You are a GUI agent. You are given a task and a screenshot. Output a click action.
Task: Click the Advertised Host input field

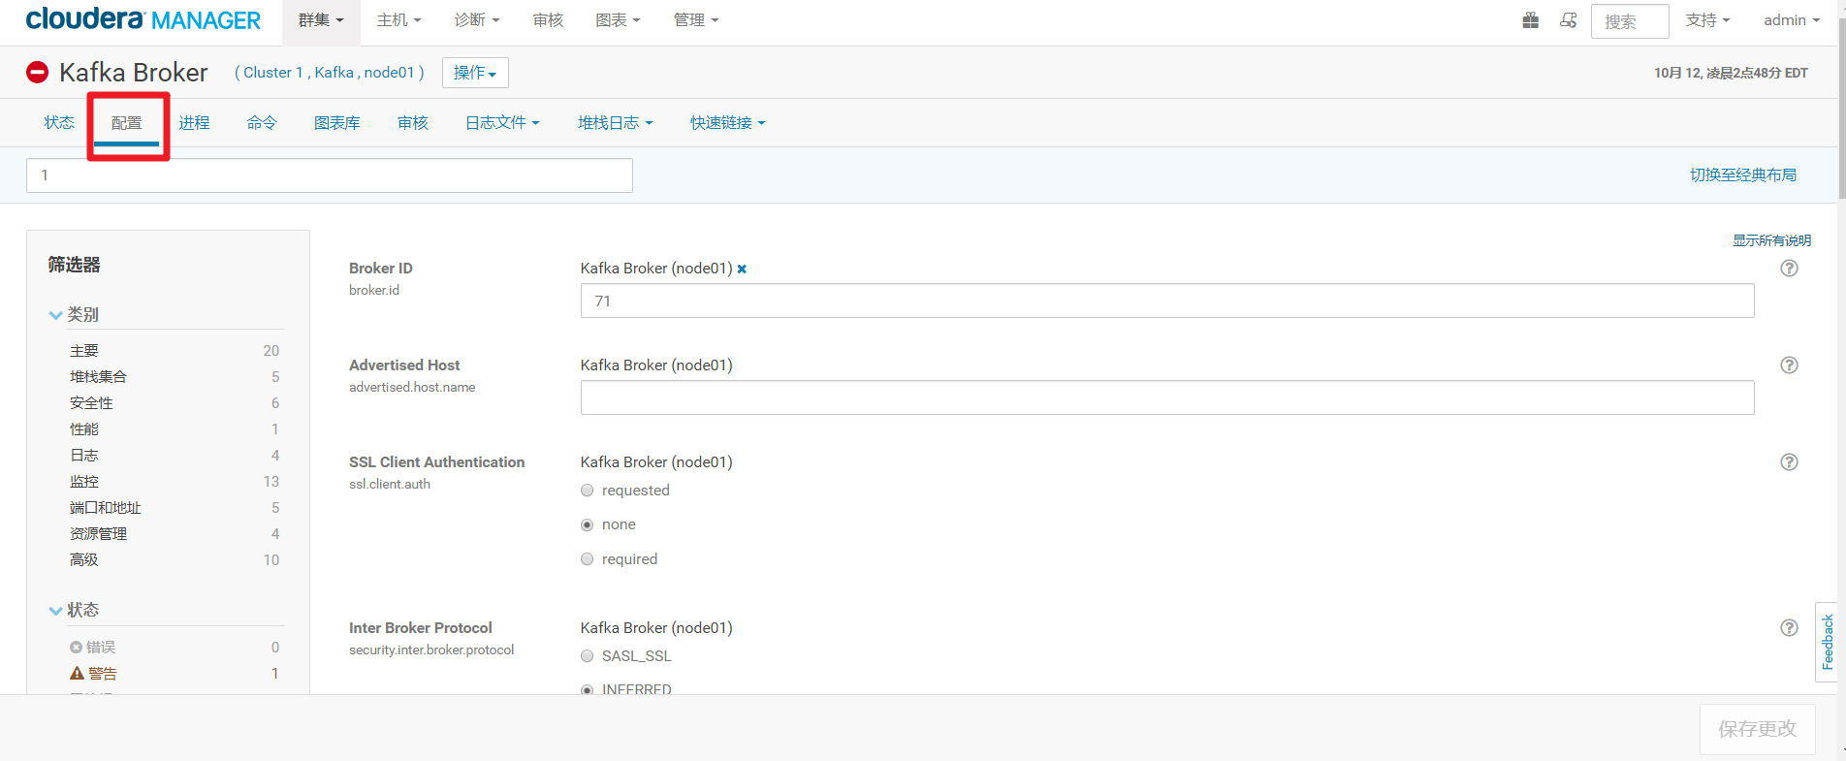pos(1167,397)
